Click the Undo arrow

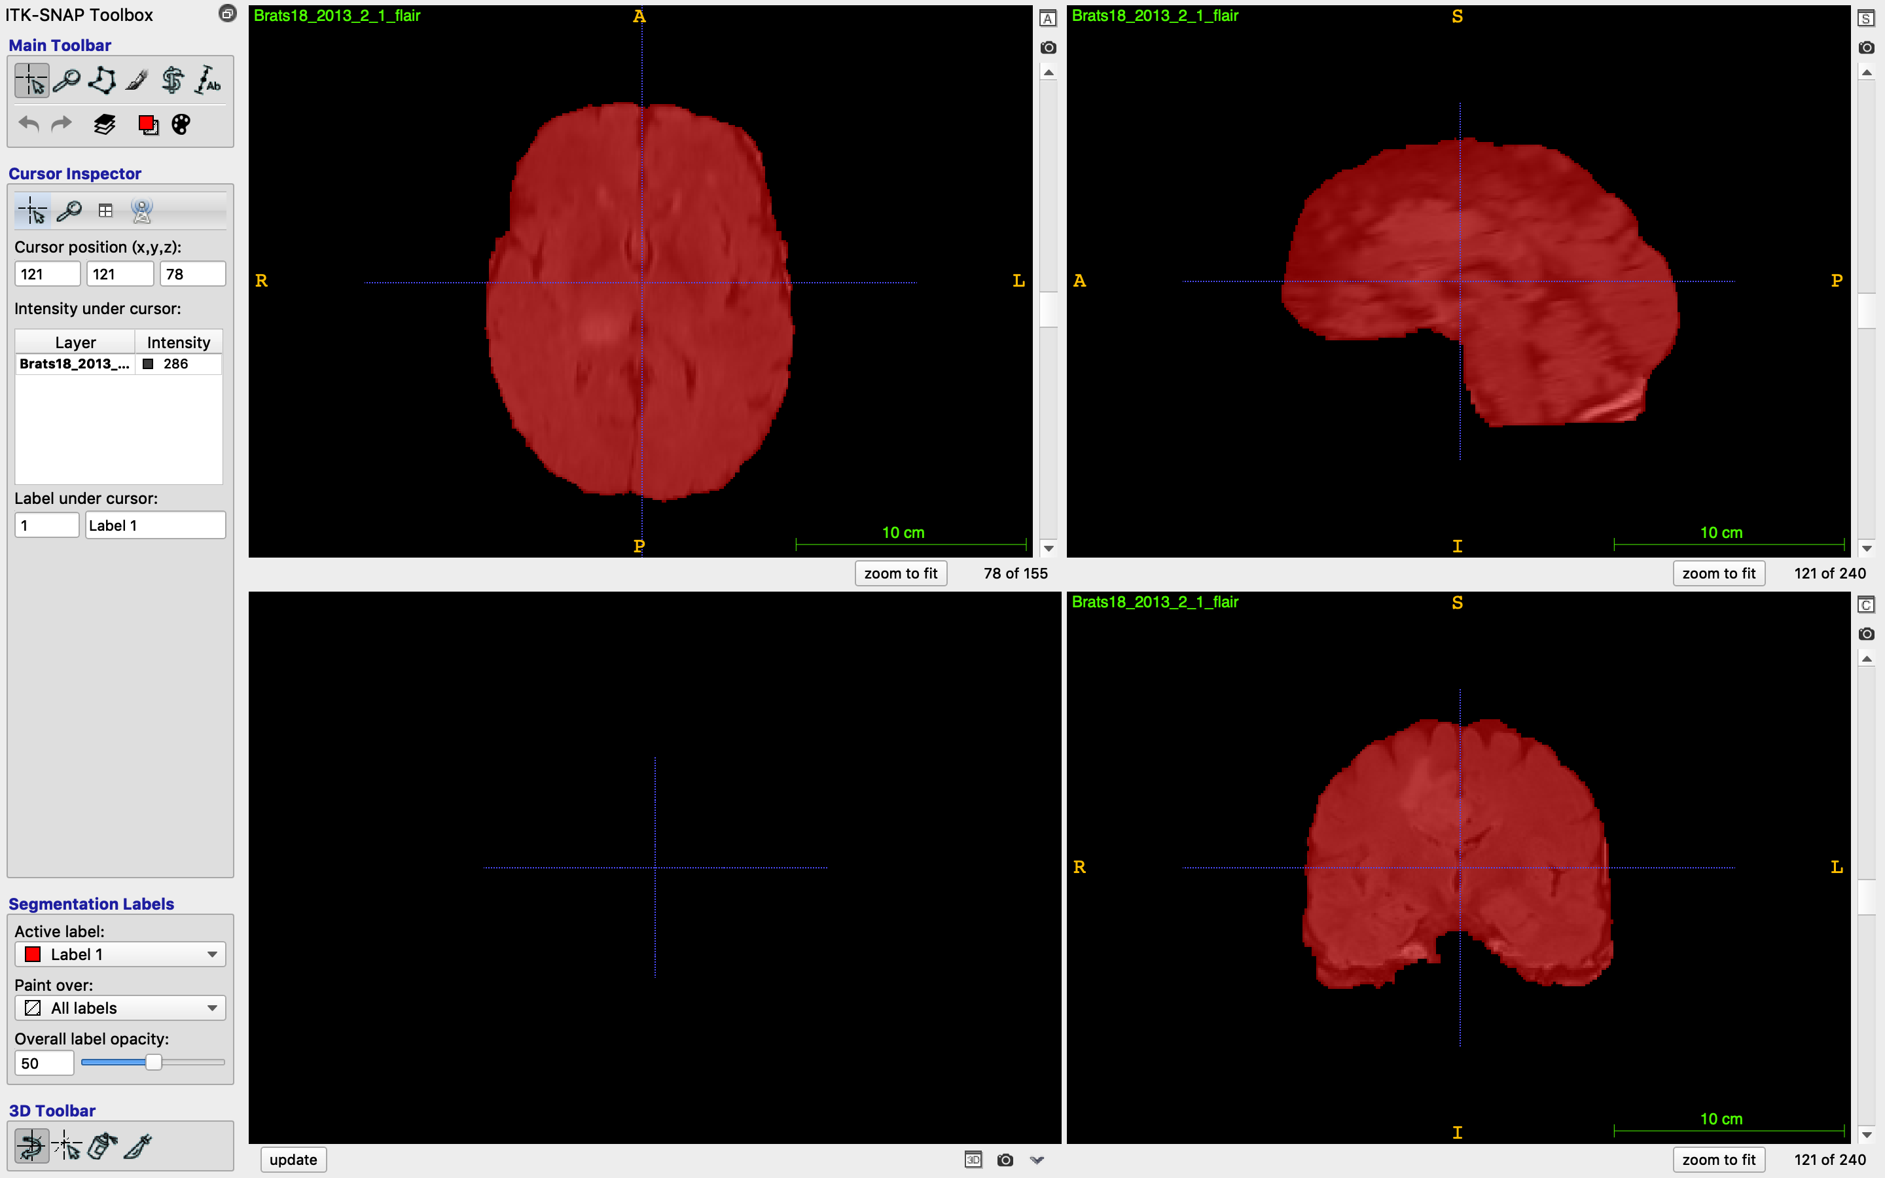click(29, 124)
